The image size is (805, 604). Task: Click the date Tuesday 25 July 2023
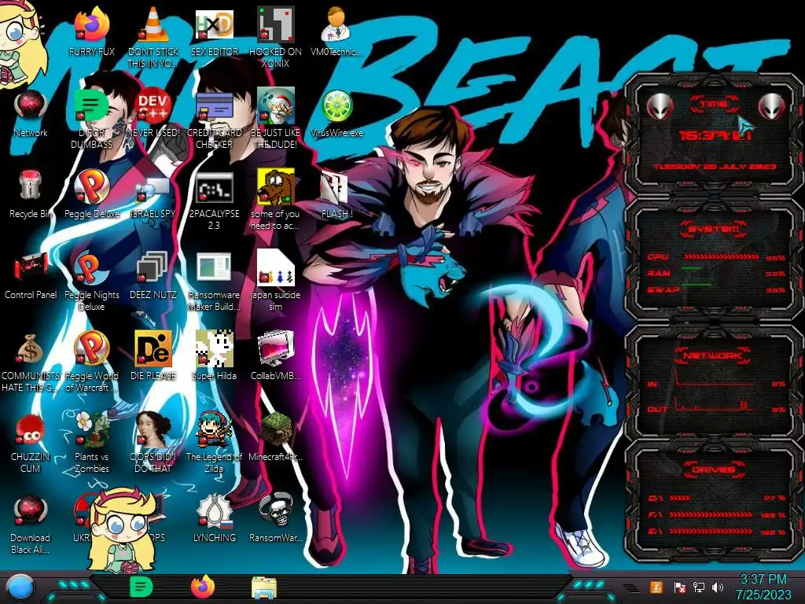pos(714,167)
